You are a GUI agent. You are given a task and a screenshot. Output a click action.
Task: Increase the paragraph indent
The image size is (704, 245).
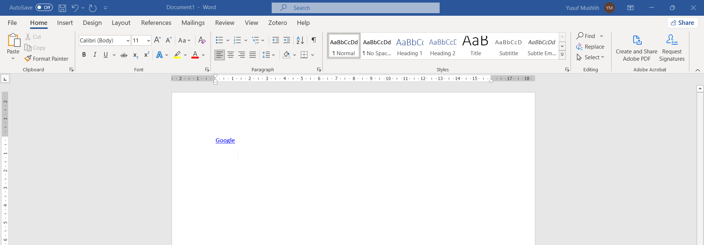coord(287,40)
